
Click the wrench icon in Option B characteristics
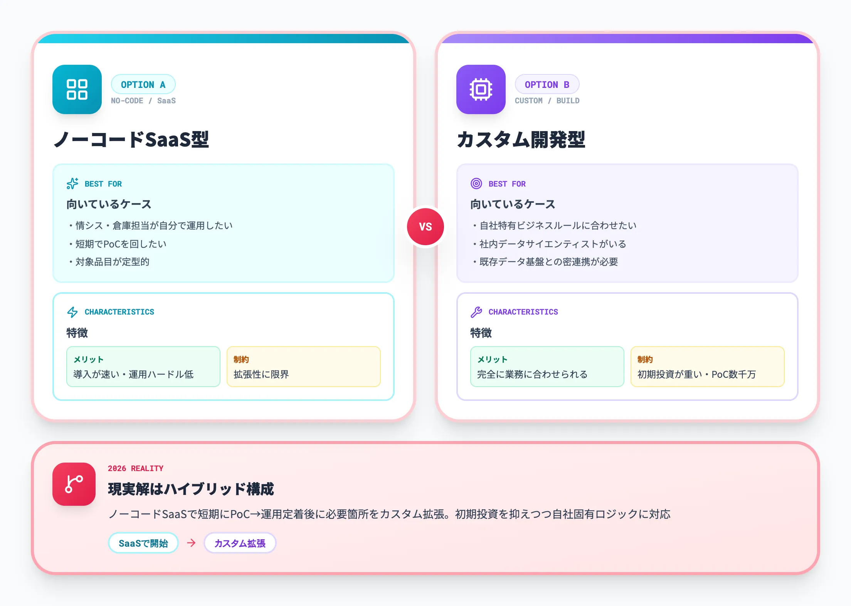[476, 311]
